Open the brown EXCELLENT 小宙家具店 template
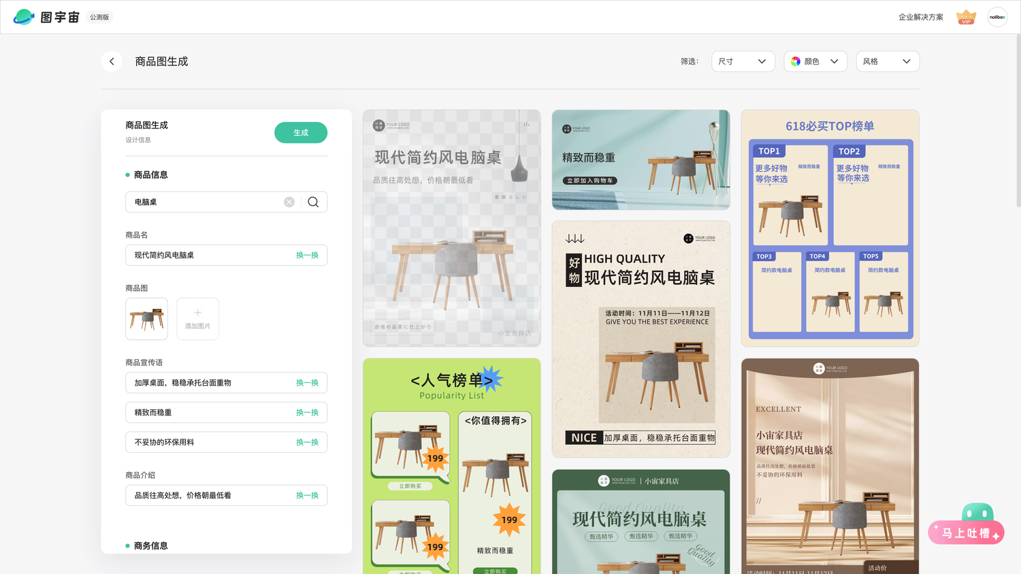Viewport: 1021px width, 574px height. [x=830, y=466]
